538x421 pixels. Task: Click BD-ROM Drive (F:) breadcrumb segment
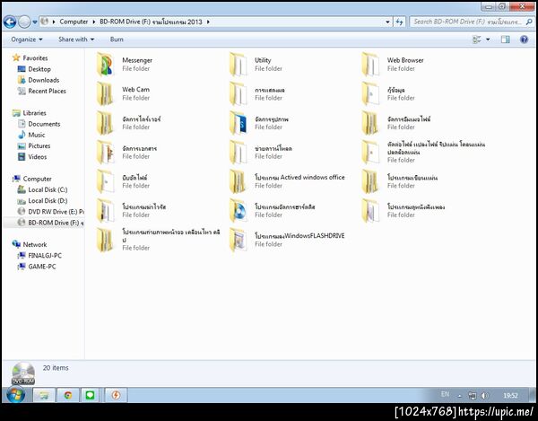pyautogui.click(x=151, y=22)
